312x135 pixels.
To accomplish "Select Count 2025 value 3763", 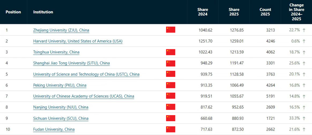I will click(271, 74).
